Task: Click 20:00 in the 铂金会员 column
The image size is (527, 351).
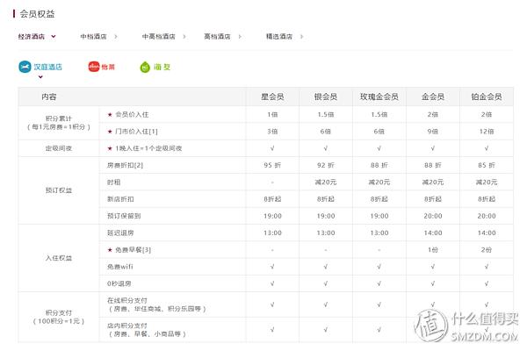Action: tap(487, 216)
